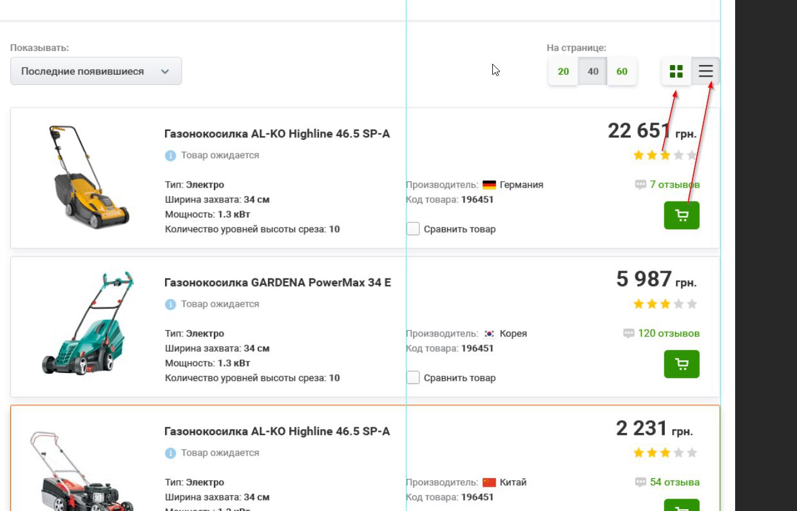Screen dimensions: 797x511
Task: Click the Korea flag icon
Action: (x=489, y=334)
